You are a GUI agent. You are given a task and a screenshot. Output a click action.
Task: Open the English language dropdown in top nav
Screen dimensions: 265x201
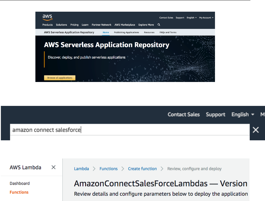tap(192, 18)
